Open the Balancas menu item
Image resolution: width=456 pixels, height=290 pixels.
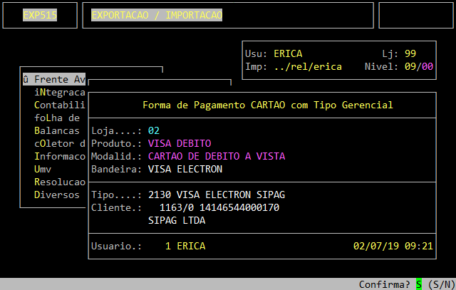click(x=56, y=130)
